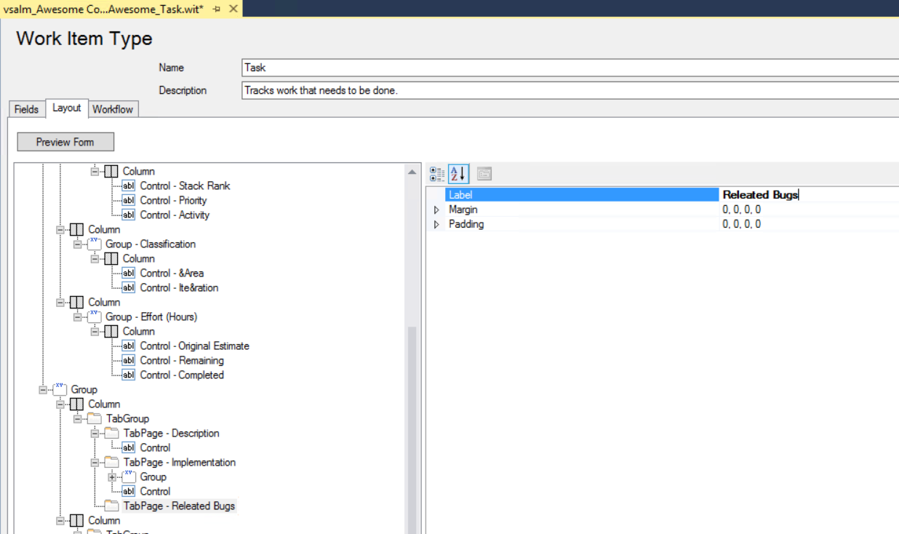
Task: Click the Group - Classification icon in the tree
Action: click(x=94, y=244)
